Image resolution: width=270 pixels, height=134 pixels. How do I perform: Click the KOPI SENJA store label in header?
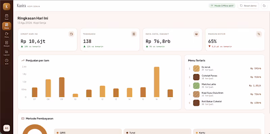coord(34,6)
